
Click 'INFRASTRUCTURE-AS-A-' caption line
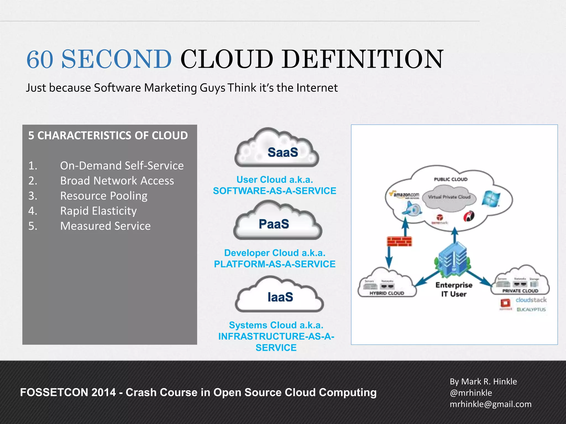(276, 336)
